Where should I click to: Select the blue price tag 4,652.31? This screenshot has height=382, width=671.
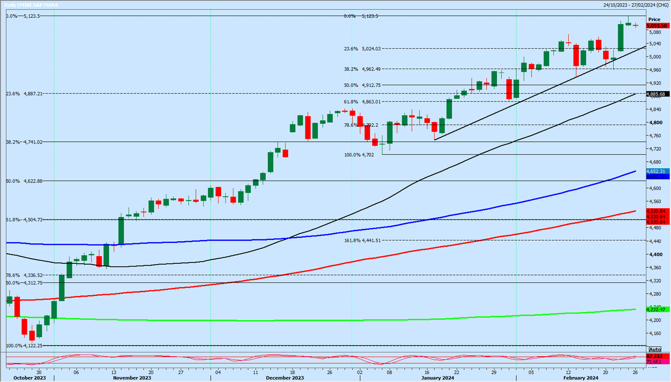(x=657, y=171)
